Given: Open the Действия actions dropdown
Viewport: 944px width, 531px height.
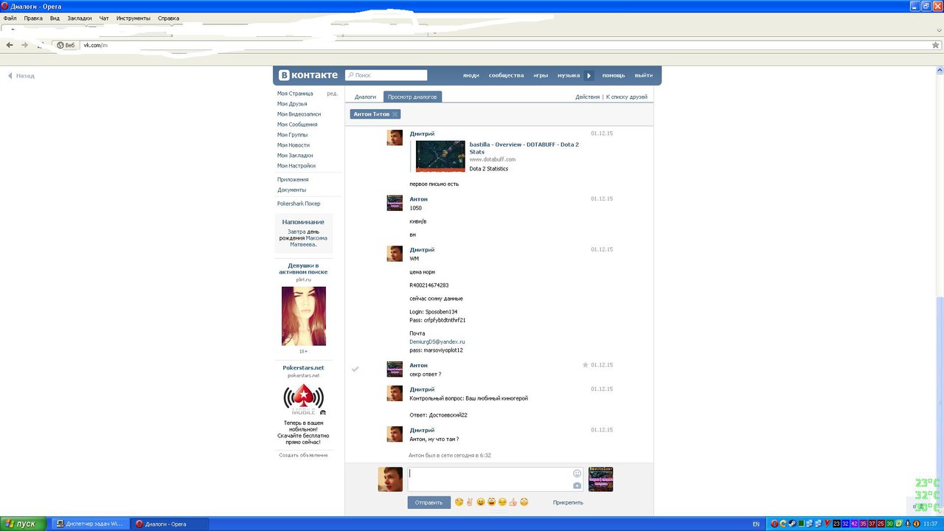Looking at the screenshot, I should click(587, 97).
